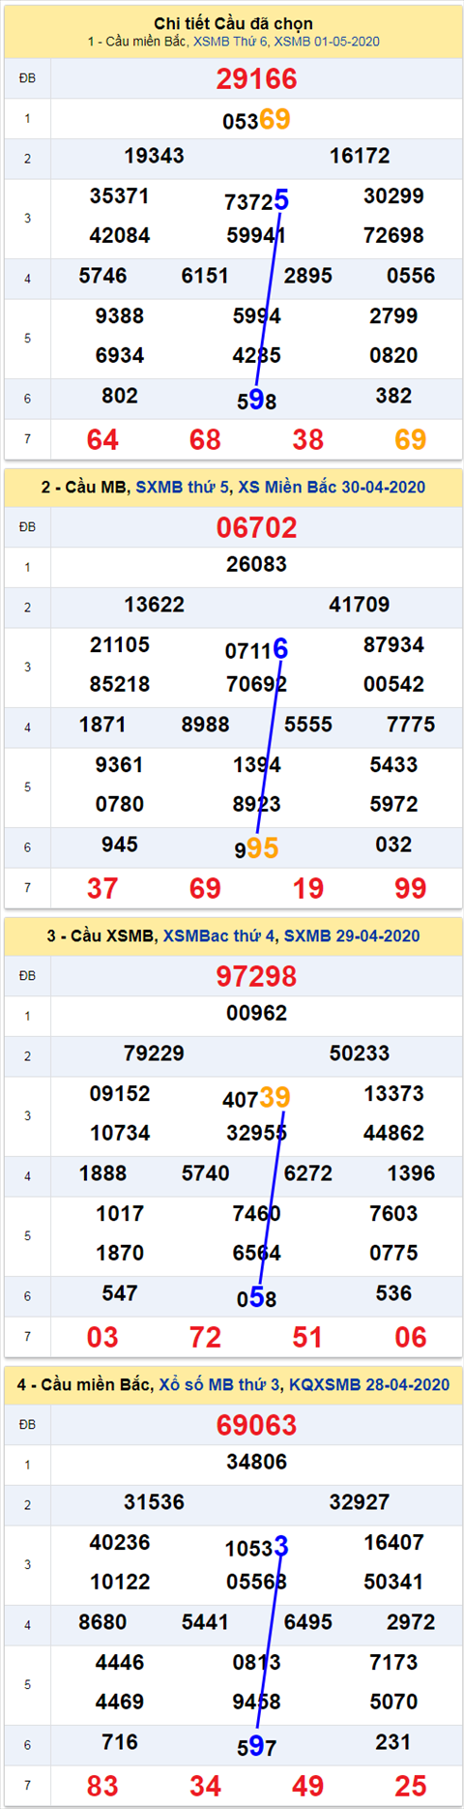Select first prize number 26083
This screenshot has width=464, height=1809.
[x=256, y=564]
